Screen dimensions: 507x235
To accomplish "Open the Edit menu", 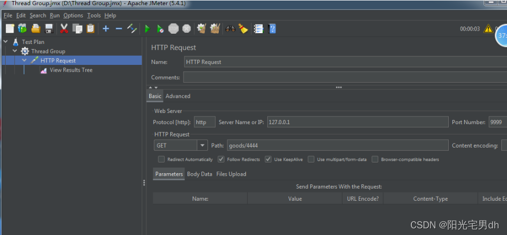I will point(21,15).
